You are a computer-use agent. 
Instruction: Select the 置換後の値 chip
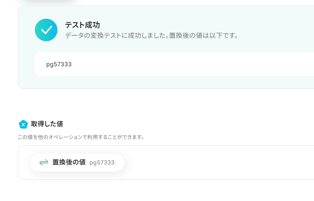77,162
